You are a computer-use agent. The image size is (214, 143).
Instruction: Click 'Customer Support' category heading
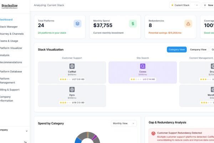(72, 58)
